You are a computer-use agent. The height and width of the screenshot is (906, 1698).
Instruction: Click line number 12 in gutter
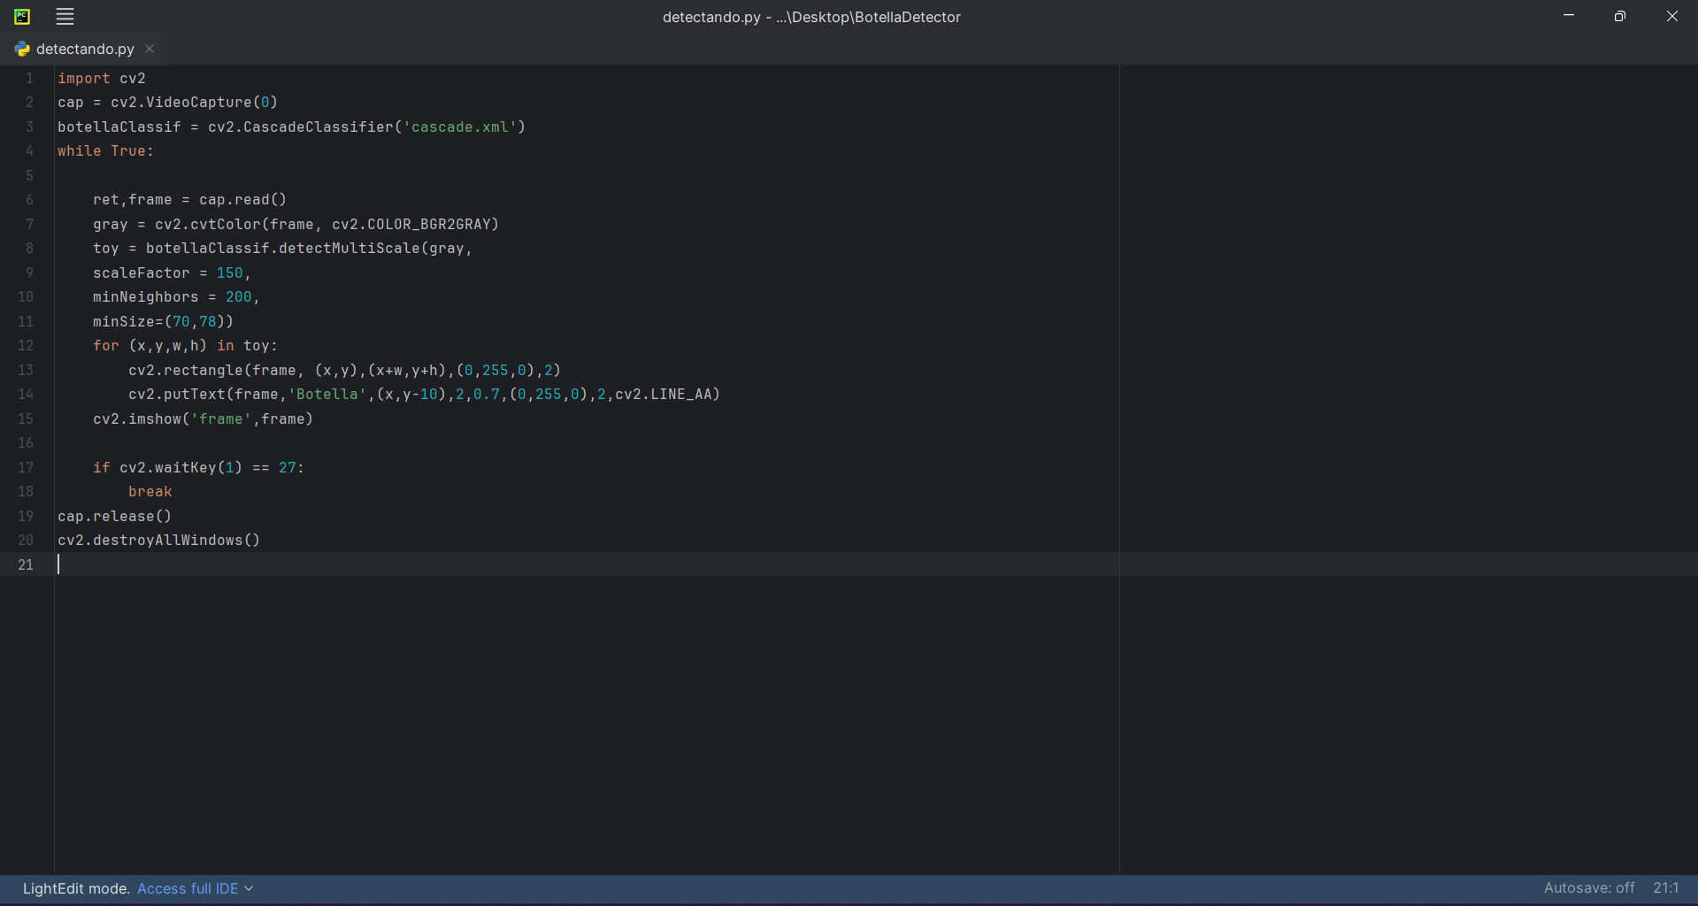(26, 345)
